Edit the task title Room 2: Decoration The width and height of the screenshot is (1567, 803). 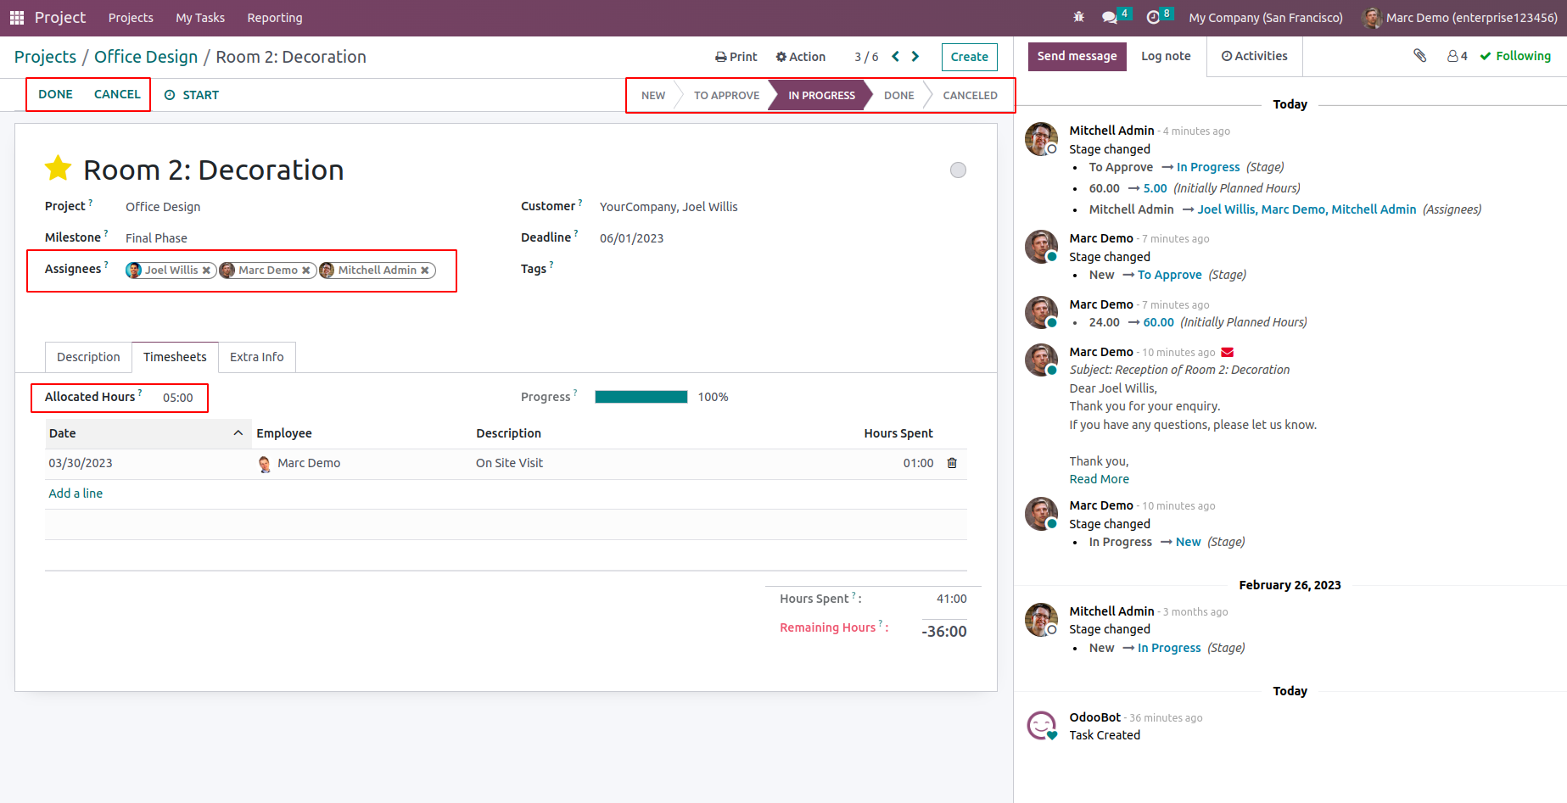click(214, 170)
